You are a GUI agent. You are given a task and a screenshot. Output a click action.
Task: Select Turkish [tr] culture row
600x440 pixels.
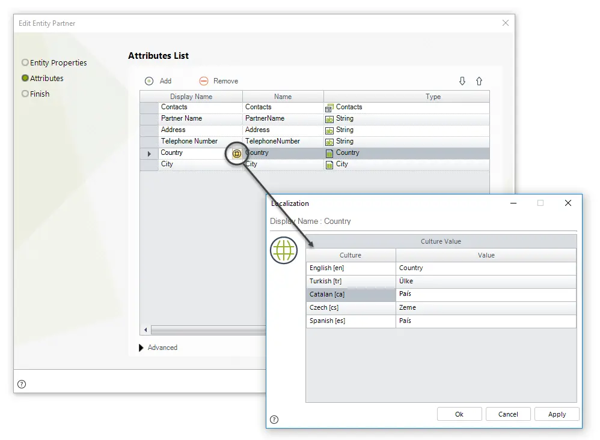pos(351,282)
